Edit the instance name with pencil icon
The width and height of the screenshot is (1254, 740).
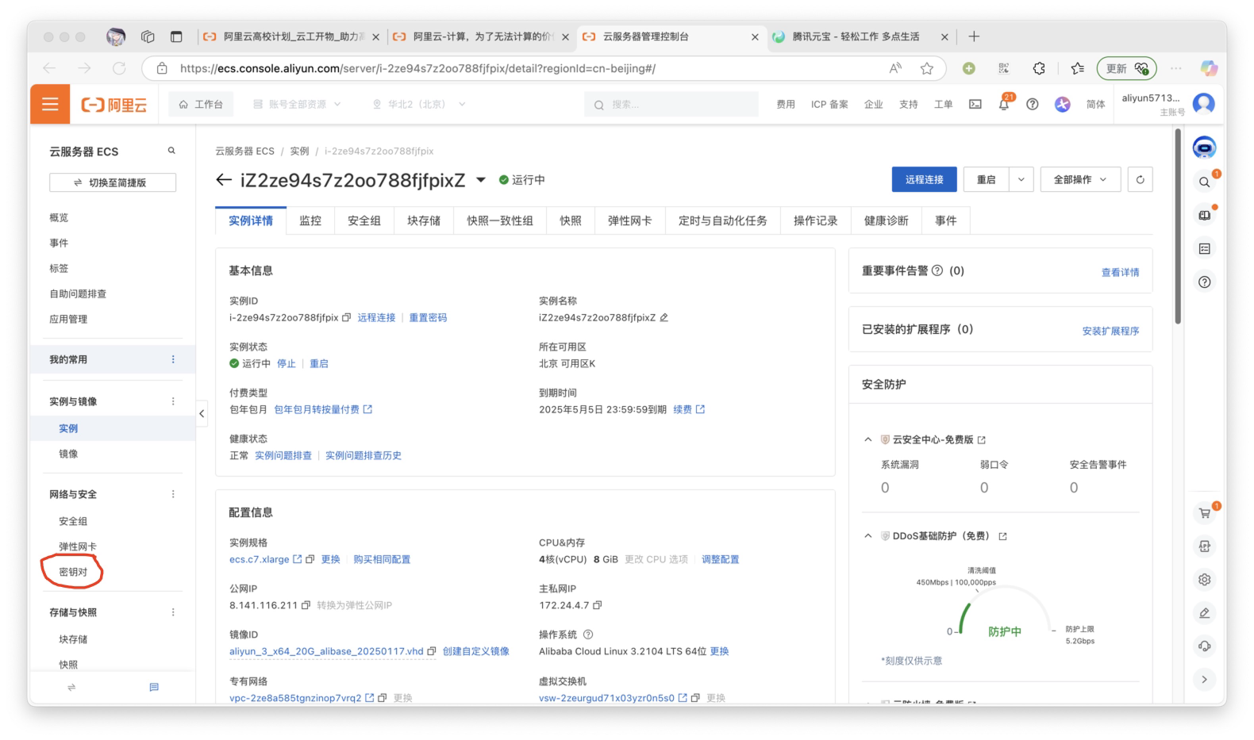point(664,317)
